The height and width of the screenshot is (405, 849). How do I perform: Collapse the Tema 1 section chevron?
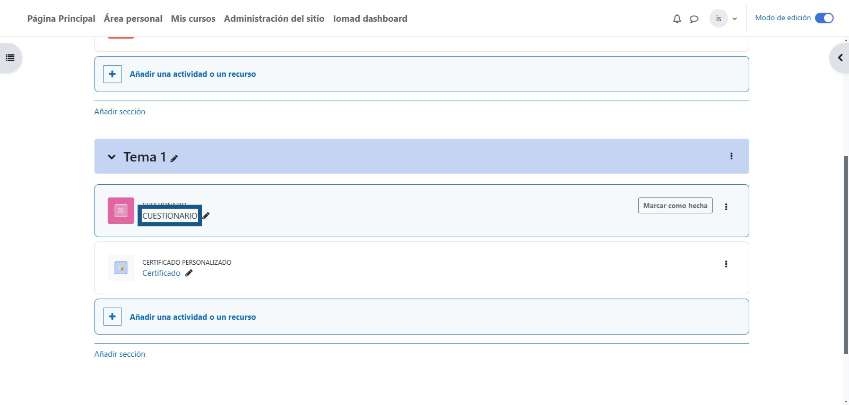pos(111,157)
